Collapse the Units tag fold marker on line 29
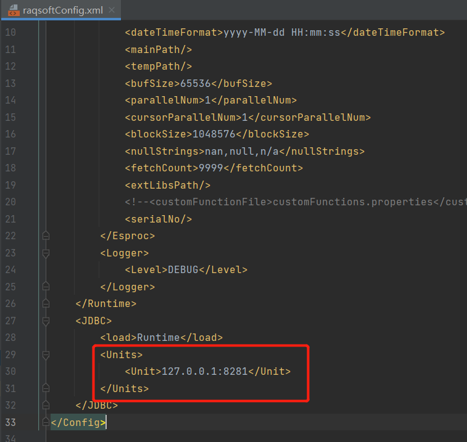Viewport: 467px width, 442px height. point(46,355)
